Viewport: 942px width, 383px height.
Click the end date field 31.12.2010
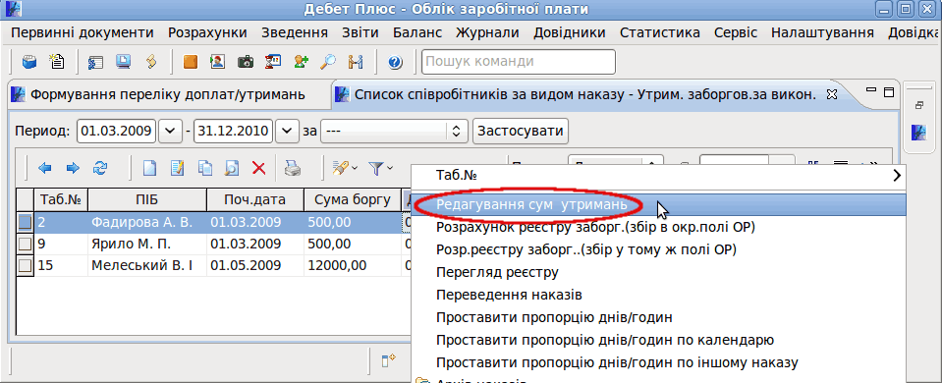pos(234,131)
